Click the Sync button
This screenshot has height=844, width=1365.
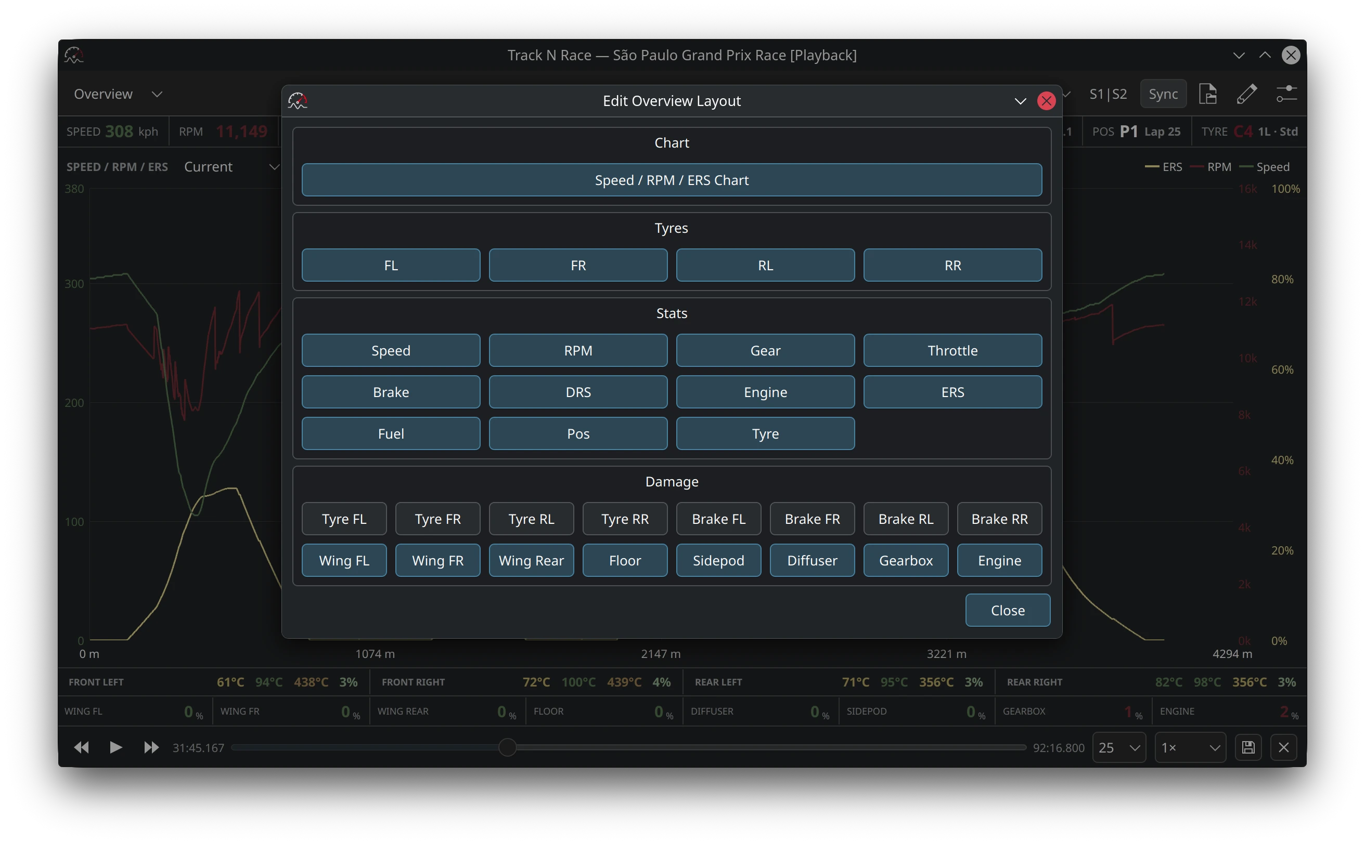(x=1163, y=94)
